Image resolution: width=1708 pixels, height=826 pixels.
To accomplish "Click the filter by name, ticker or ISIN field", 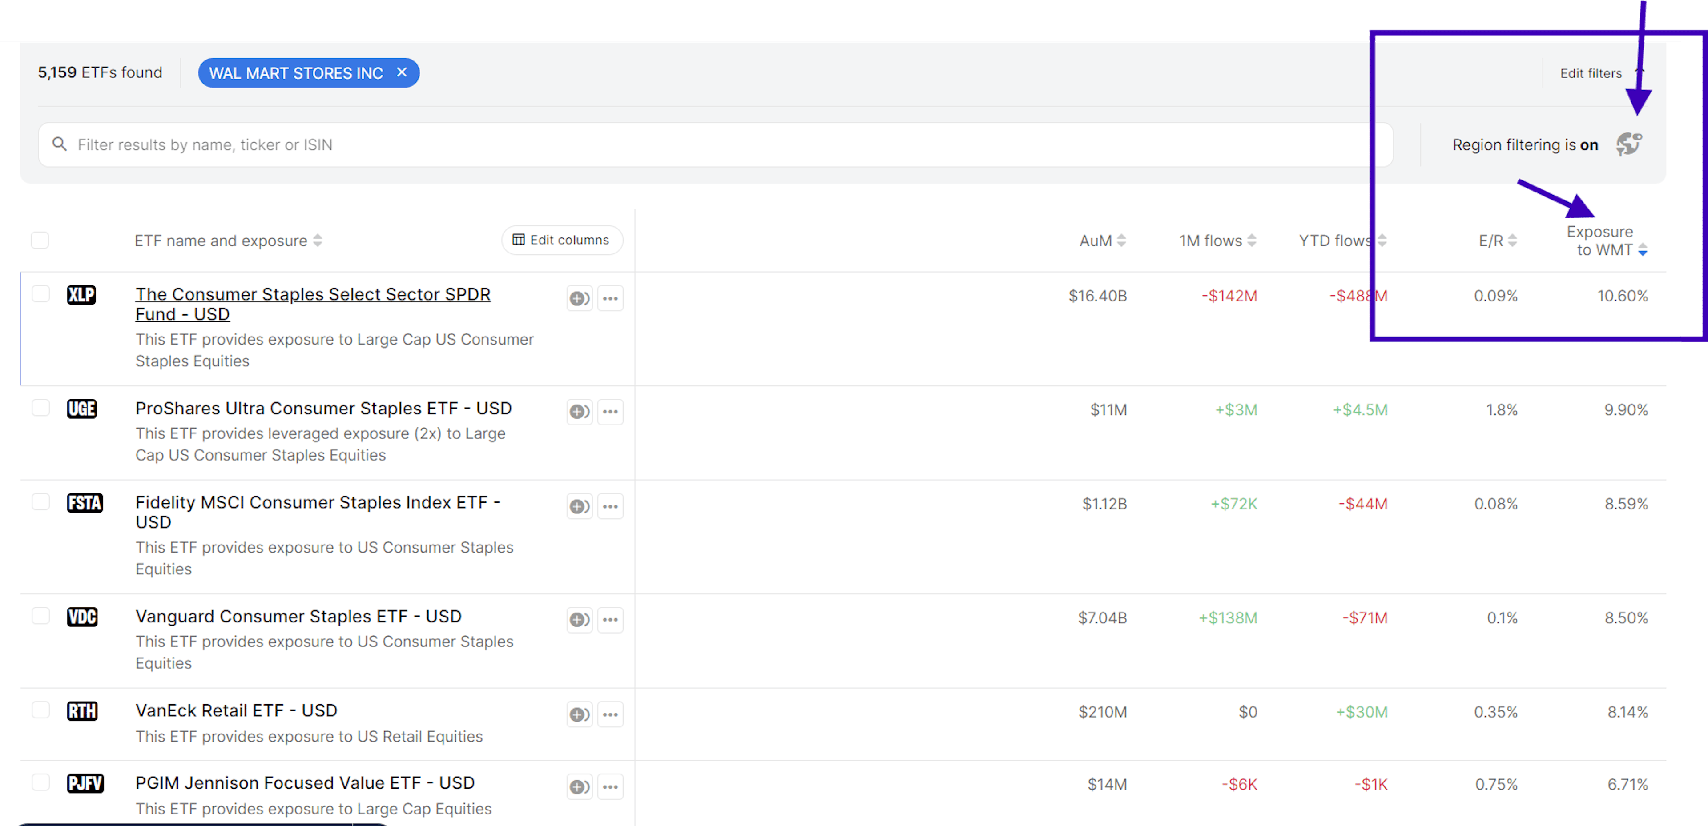I will pos(464,144).
